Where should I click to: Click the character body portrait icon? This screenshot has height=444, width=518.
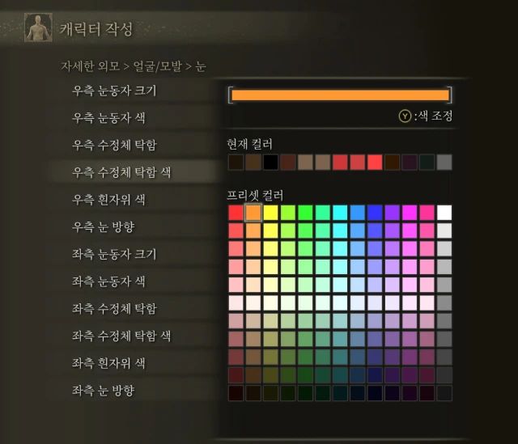[38, 27]
